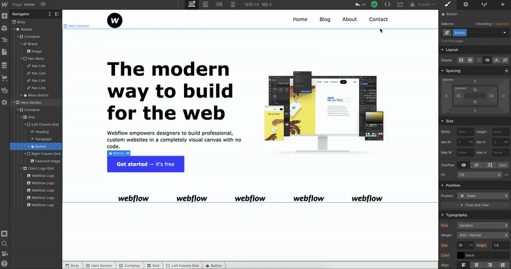Viewport: 511px width, 269px height.
Task: Click the Contact link in the navbar
Action: pos(378,19)
